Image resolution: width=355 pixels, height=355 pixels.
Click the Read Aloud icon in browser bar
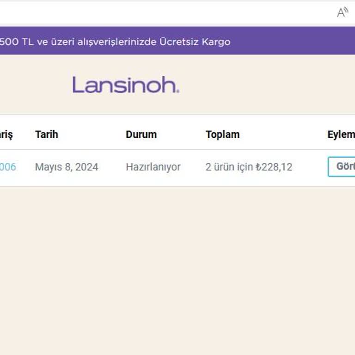[343, 12]
